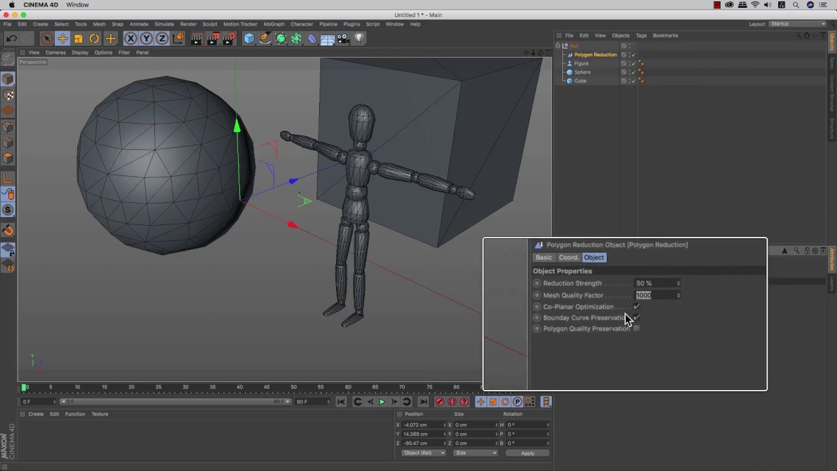Open Edit Render Settings icon
This screenshot has width=837, height=471.
pos(229,39)
